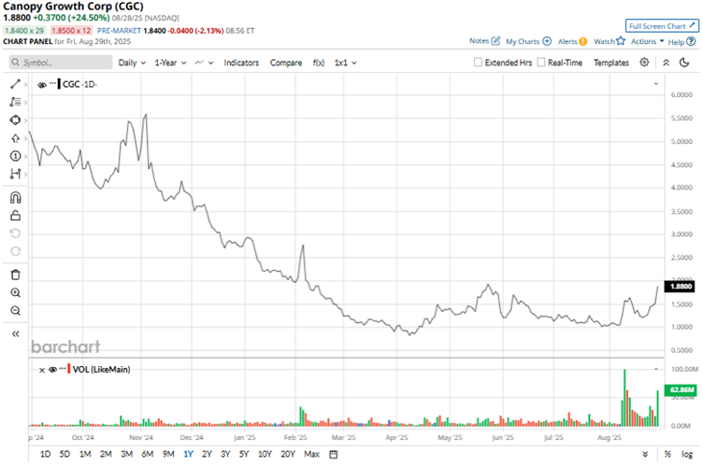Toggle CGC series visibility eye

pos(42,85)
